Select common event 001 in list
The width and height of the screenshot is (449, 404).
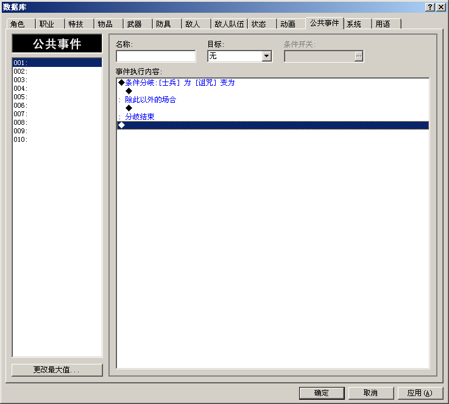[57, 63]
